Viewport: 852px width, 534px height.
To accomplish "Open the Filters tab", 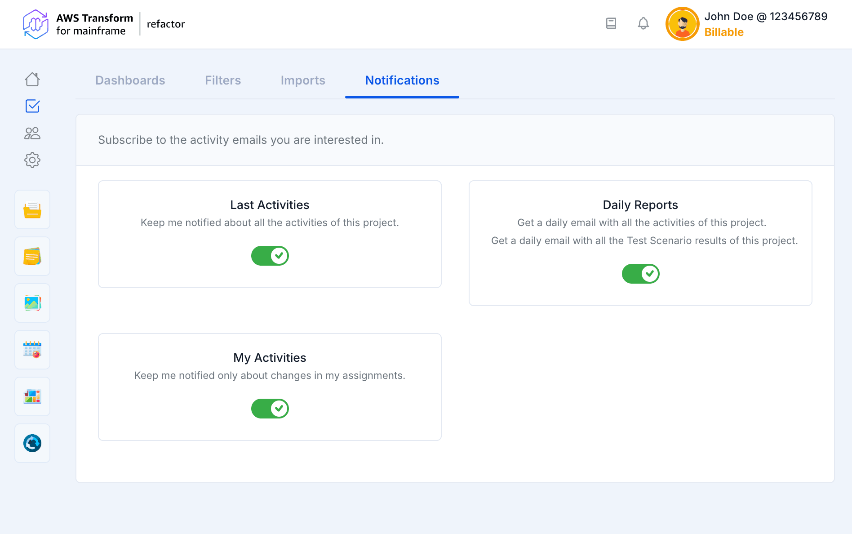I will coord(223,80).
